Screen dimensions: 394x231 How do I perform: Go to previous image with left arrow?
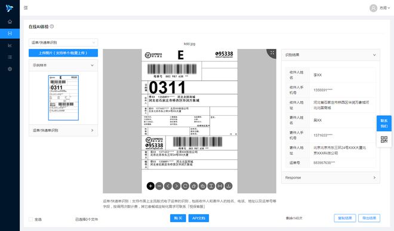pos(168,186)
